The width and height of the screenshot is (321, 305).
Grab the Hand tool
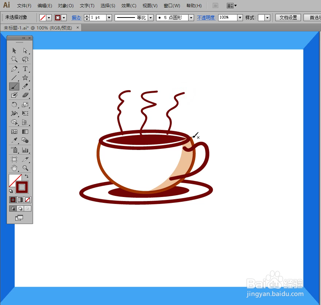pos(14,168)
